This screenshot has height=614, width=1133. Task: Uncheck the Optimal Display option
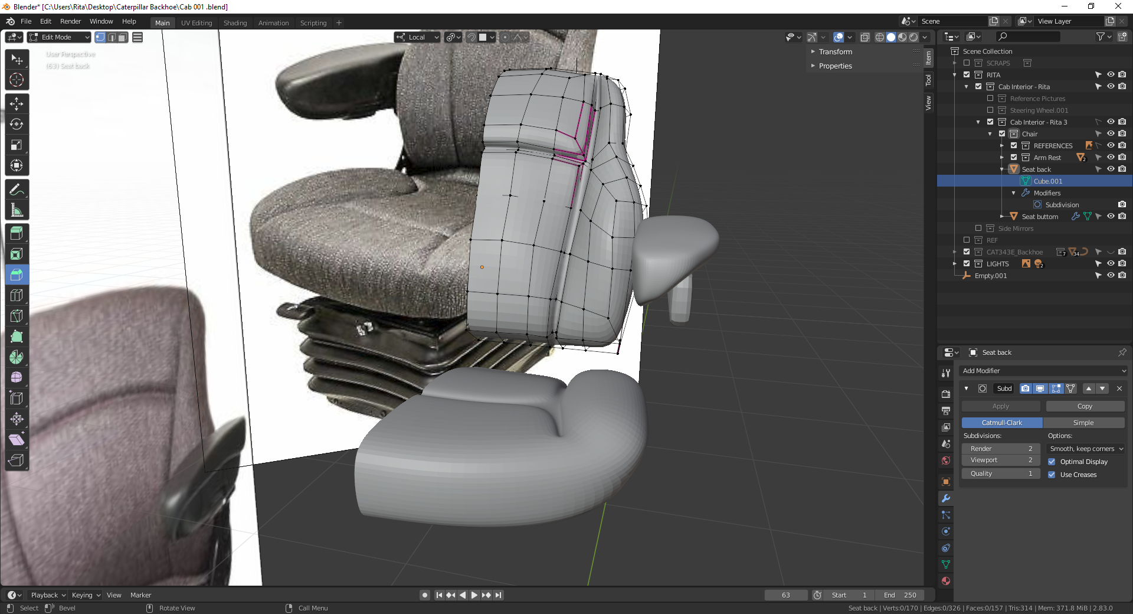pyautogui.click(x=1052, y=462)
